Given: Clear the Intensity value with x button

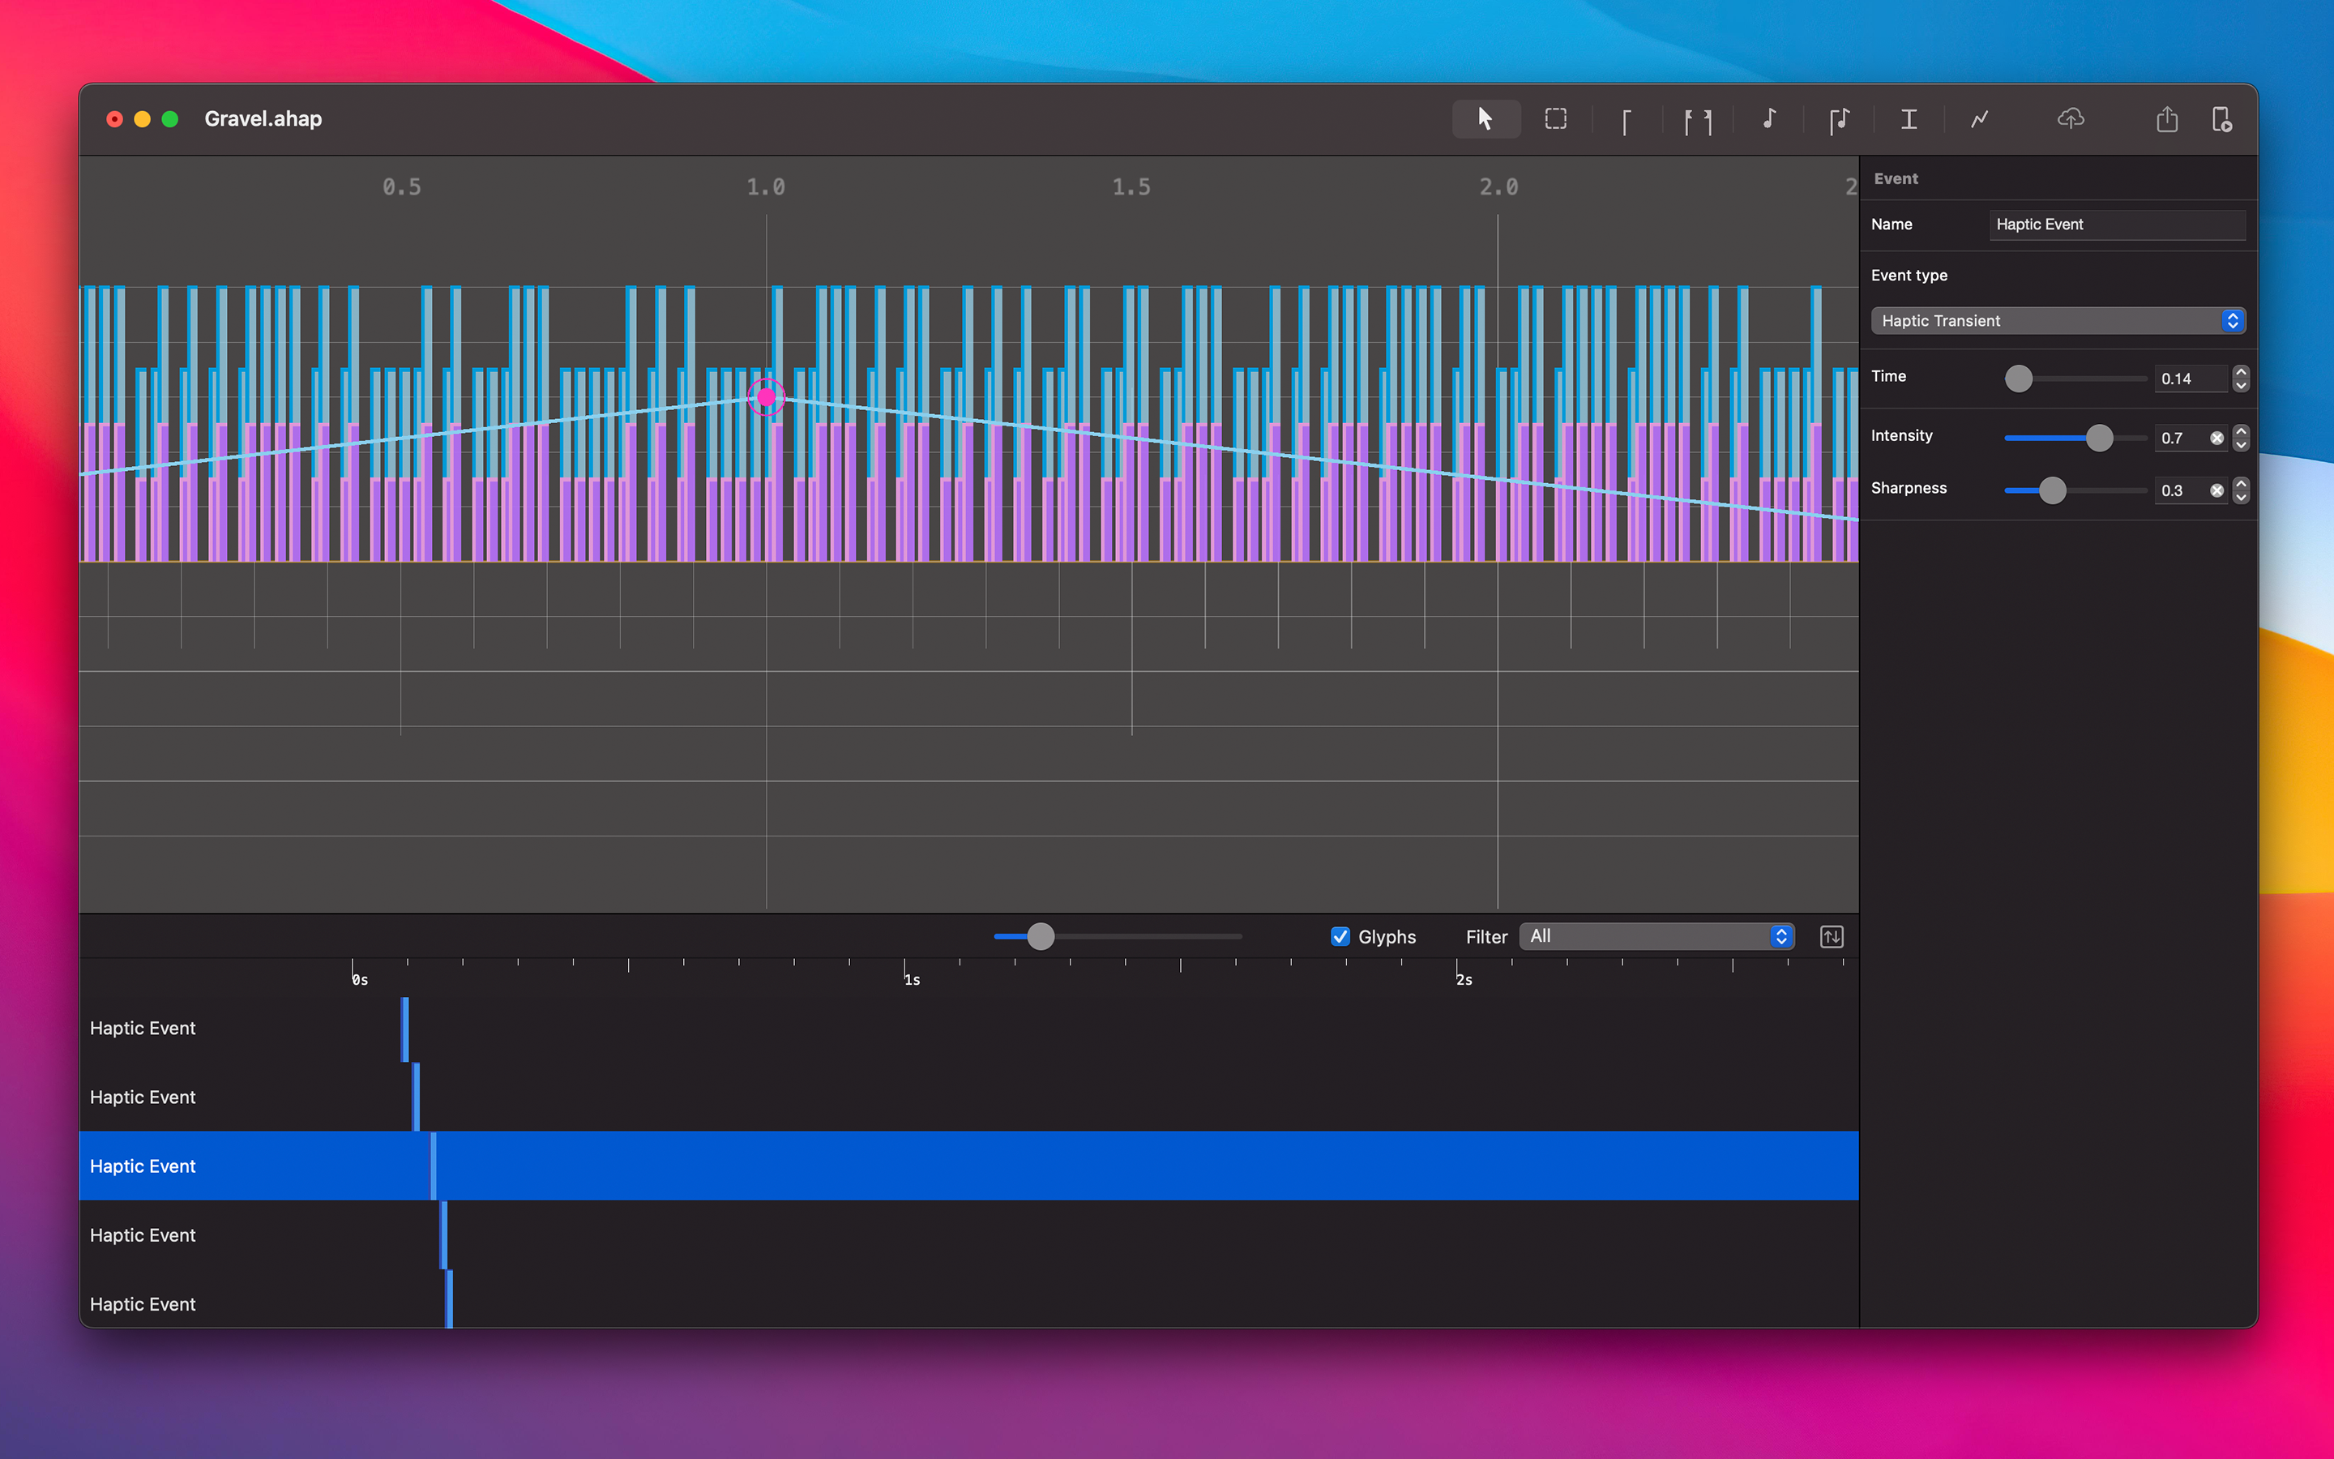Looking at the screenshot, I should [x=2216, y=438].
